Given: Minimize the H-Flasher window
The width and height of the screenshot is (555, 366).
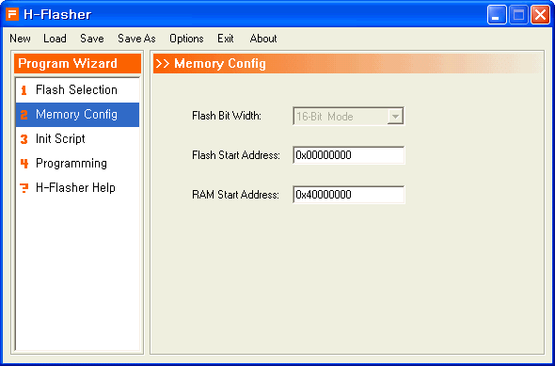Looking at the screenshot, I should coord(497,15).
